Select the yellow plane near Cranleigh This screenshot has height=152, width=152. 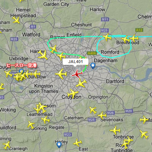point(7,145)
